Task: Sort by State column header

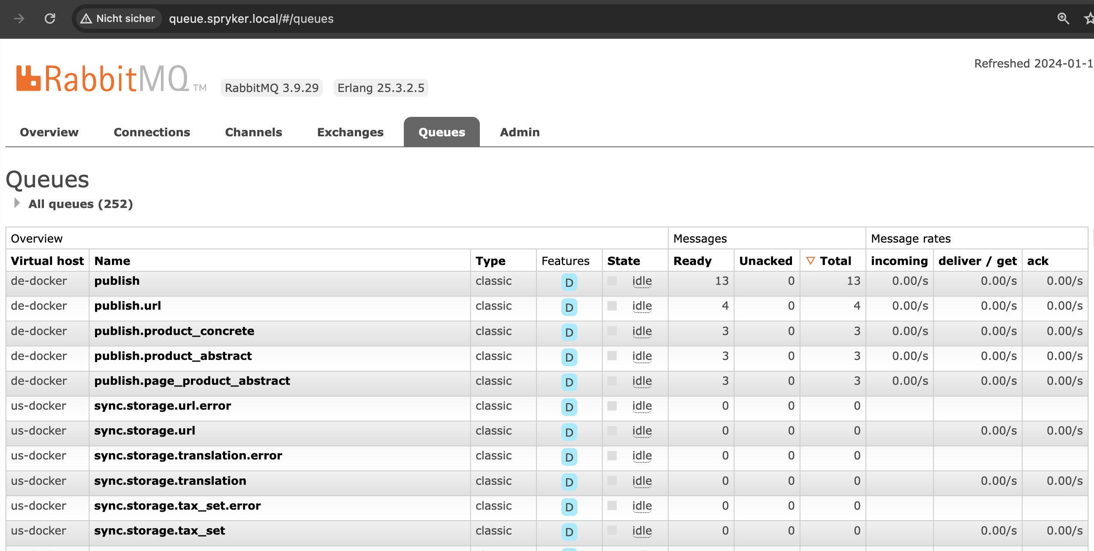Action: click(x=623, y=261)
